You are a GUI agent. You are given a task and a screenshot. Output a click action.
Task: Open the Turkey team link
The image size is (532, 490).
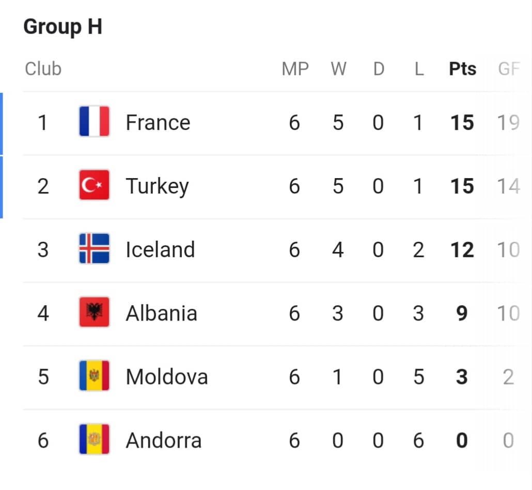coord(157,187)
